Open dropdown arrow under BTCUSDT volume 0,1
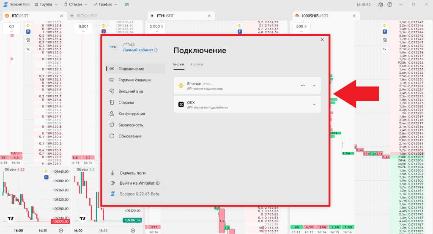433x234 pixels. pyautogui.click(x=11, y=31)
